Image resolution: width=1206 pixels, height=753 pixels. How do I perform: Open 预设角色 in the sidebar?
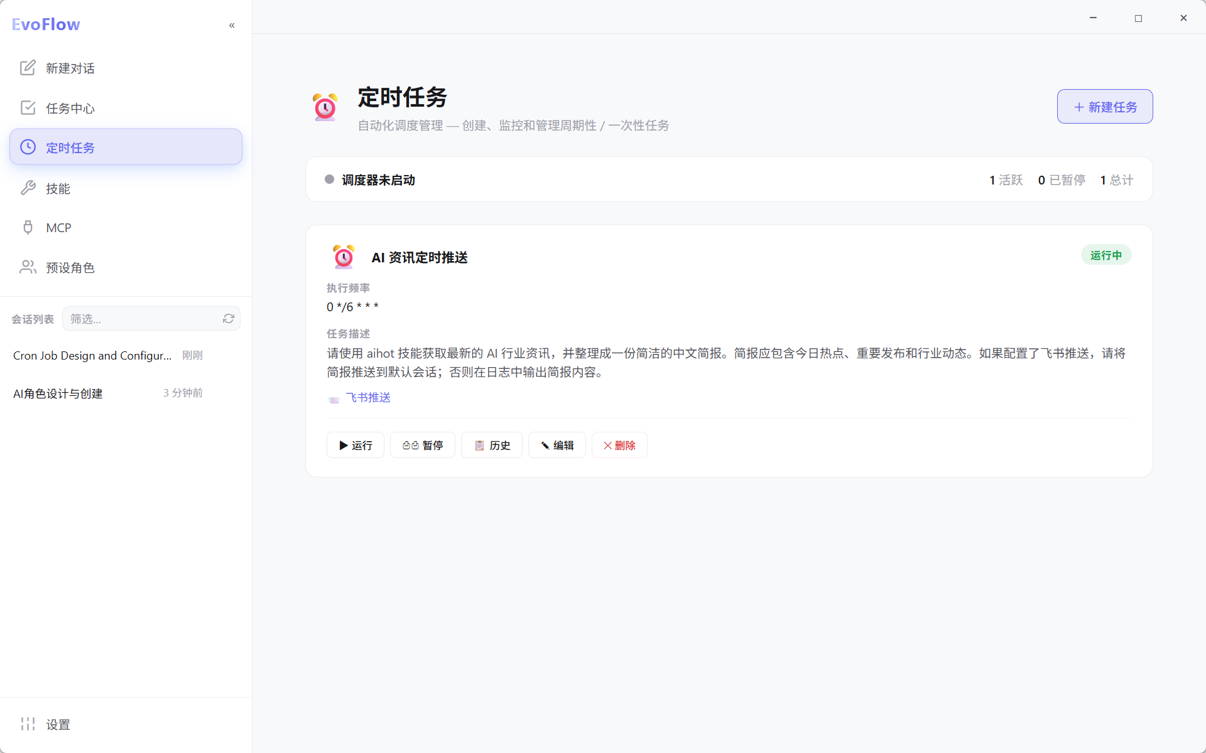126,267
